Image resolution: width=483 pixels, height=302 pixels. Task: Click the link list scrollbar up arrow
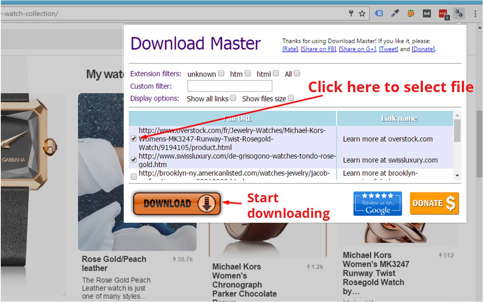click(457, 115)
